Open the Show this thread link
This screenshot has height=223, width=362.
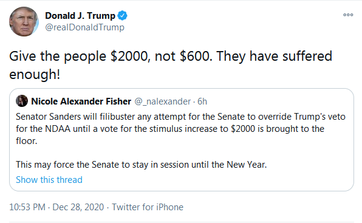coord(49,180)
